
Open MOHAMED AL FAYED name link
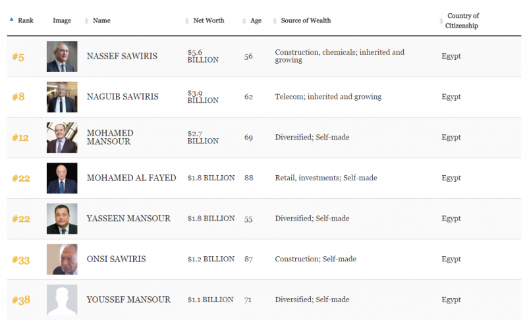click(131, 178)
